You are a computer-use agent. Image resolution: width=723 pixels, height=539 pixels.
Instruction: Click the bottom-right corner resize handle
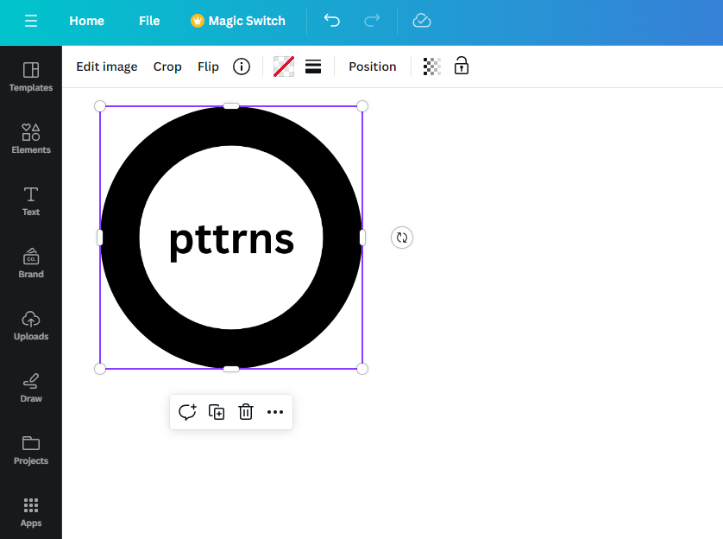pyautogui.click(x=362, y=369)
